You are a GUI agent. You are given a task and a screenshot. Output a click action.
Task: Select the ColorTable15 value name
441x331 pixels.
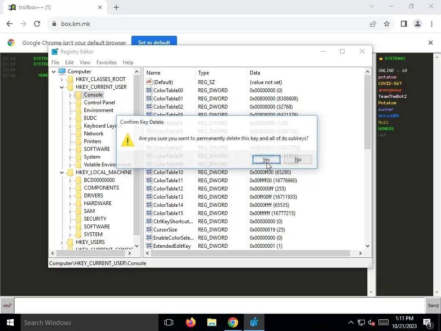click(168, 213)
